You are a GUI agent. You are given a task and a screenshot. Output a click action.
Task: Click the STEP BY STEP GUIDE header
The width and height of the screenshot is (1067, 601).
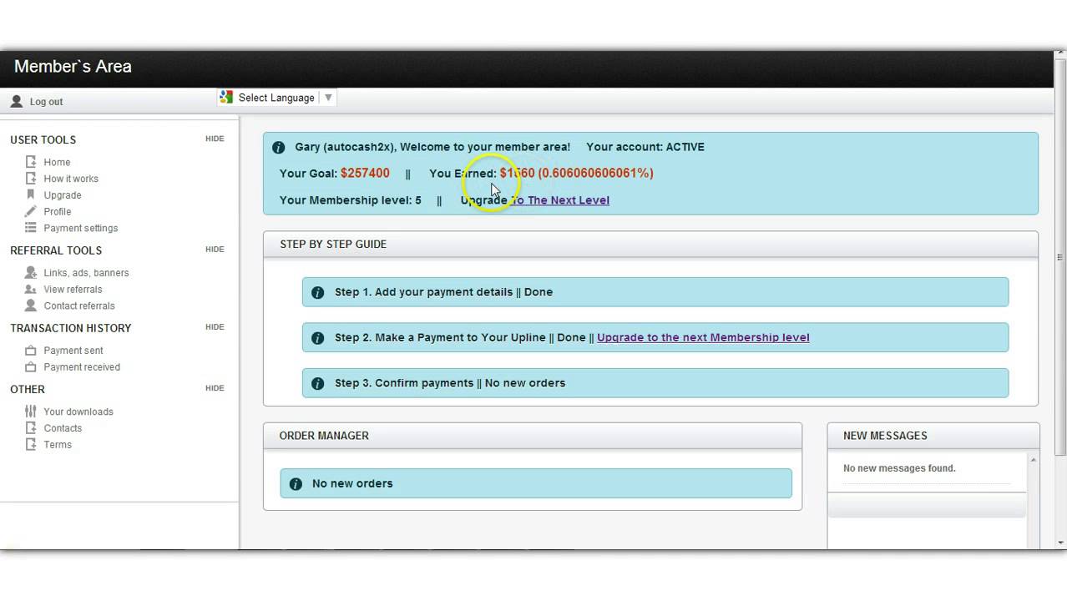tap(650, 245)
